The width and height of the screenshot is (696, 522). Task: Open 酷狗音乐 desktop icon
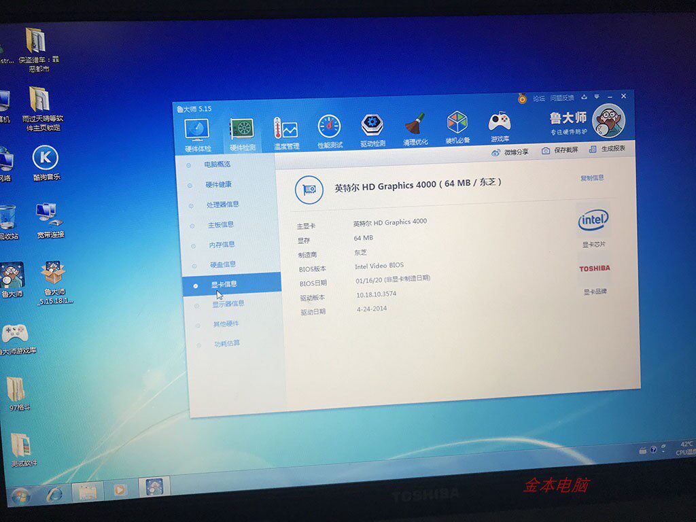46,163
